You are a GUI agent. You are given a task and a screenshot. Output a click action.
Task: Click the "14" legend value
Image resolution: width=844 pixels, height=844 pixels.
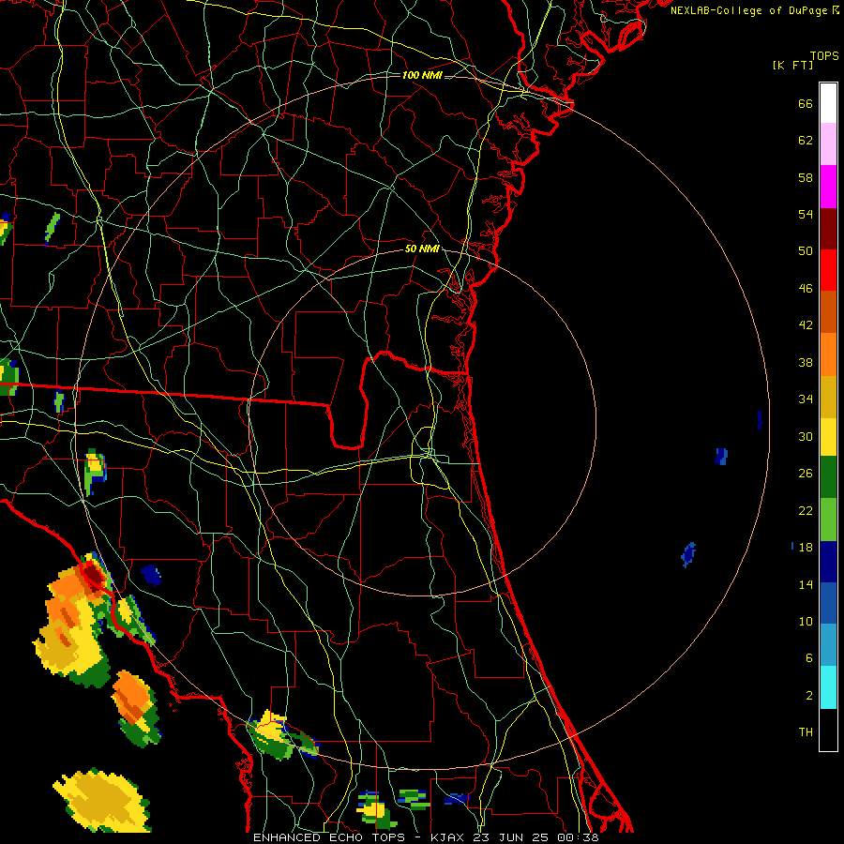(x=806, y=585)
